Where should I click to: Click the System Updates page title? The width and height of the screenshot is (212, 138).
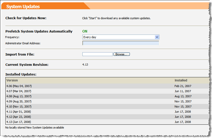[x=23, y=7]
